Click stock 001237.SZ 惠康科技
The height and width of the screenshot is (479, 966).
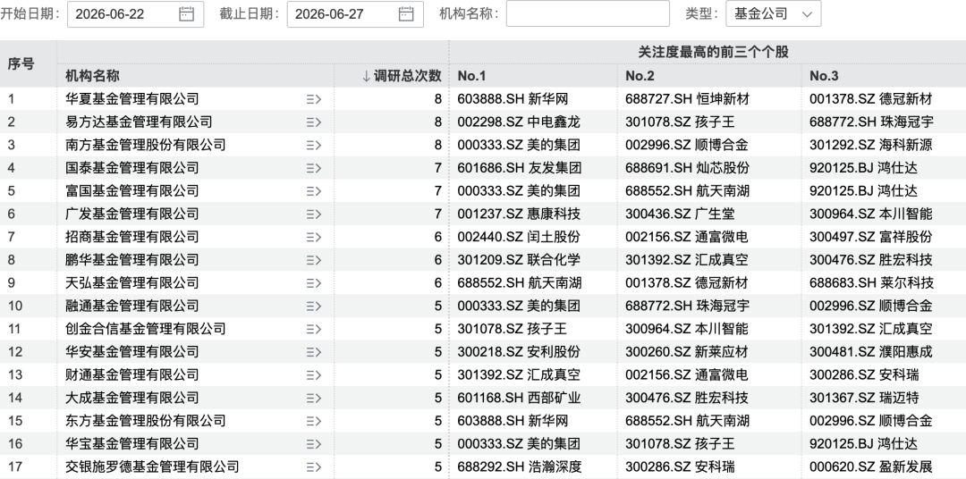[x=519, y=214]
